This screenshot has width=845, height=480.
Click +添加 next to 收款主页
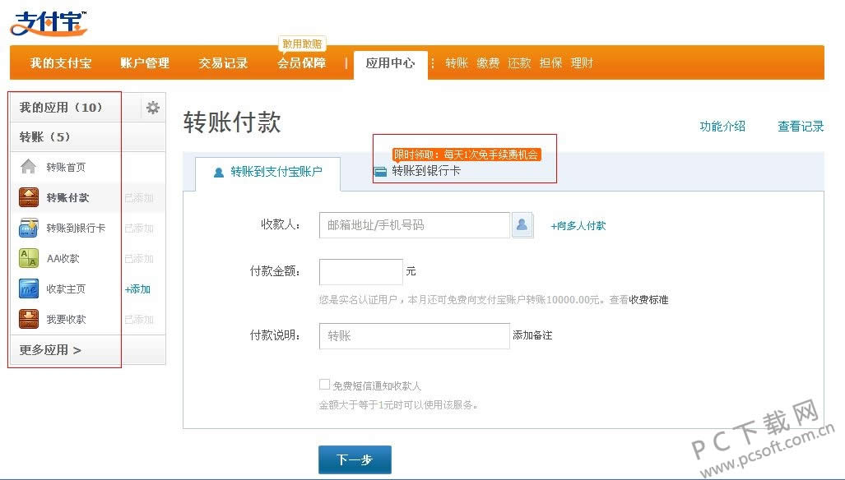pos(137,289)
